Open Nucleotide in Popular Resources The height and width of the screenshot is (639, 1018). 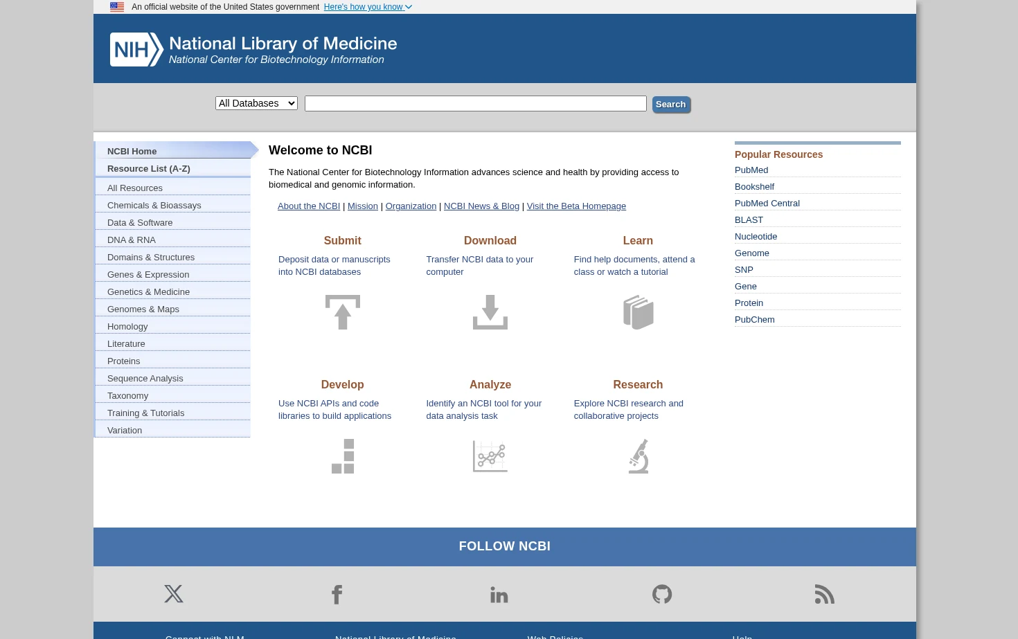(x=756, y=237)
